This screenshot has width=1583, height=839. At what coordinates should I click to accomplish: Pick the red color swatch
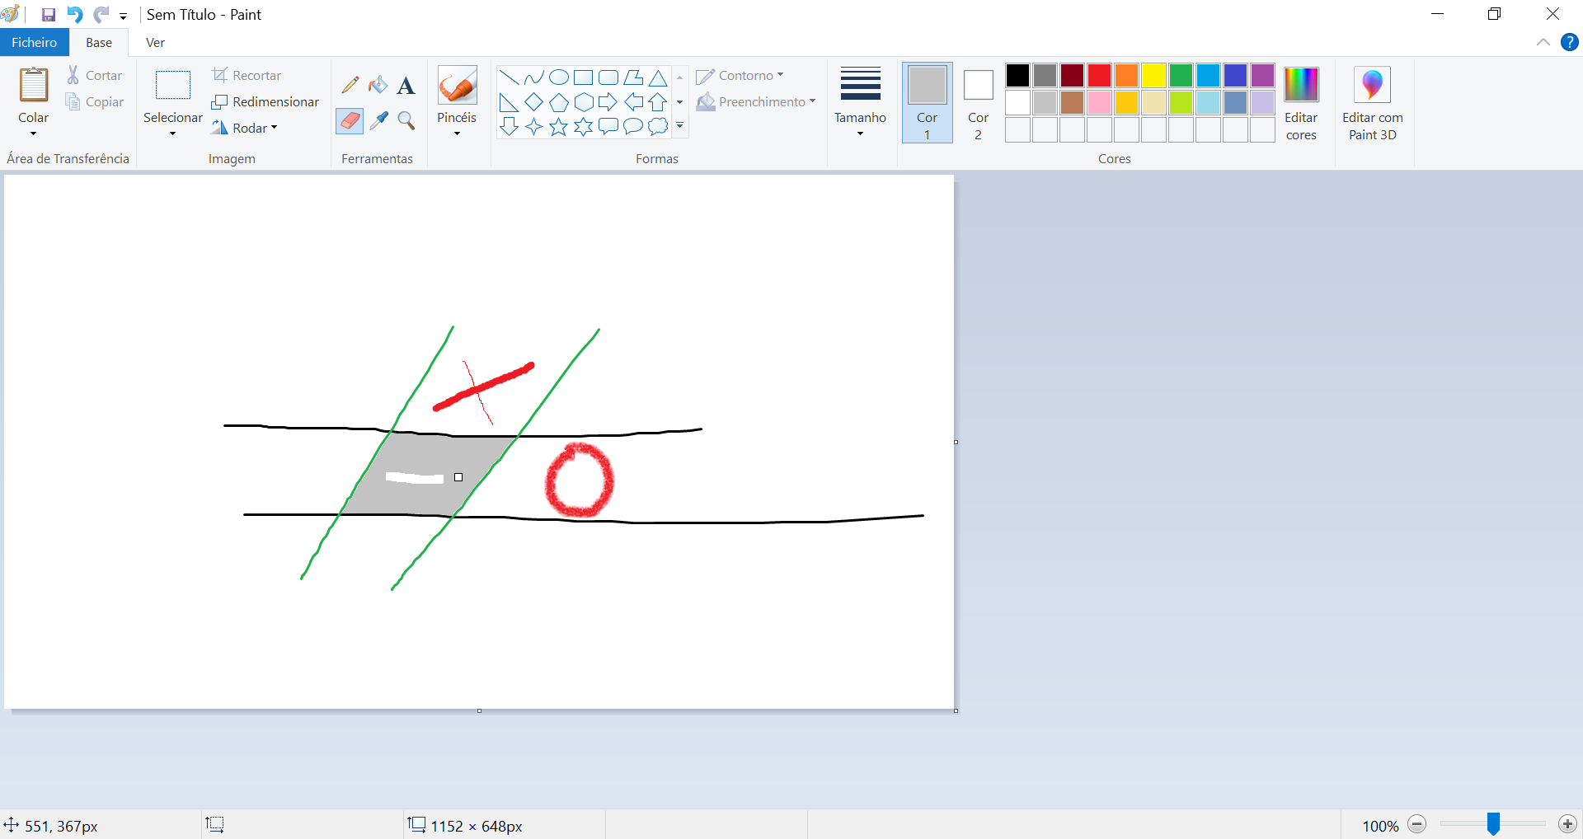(1099, 76)
